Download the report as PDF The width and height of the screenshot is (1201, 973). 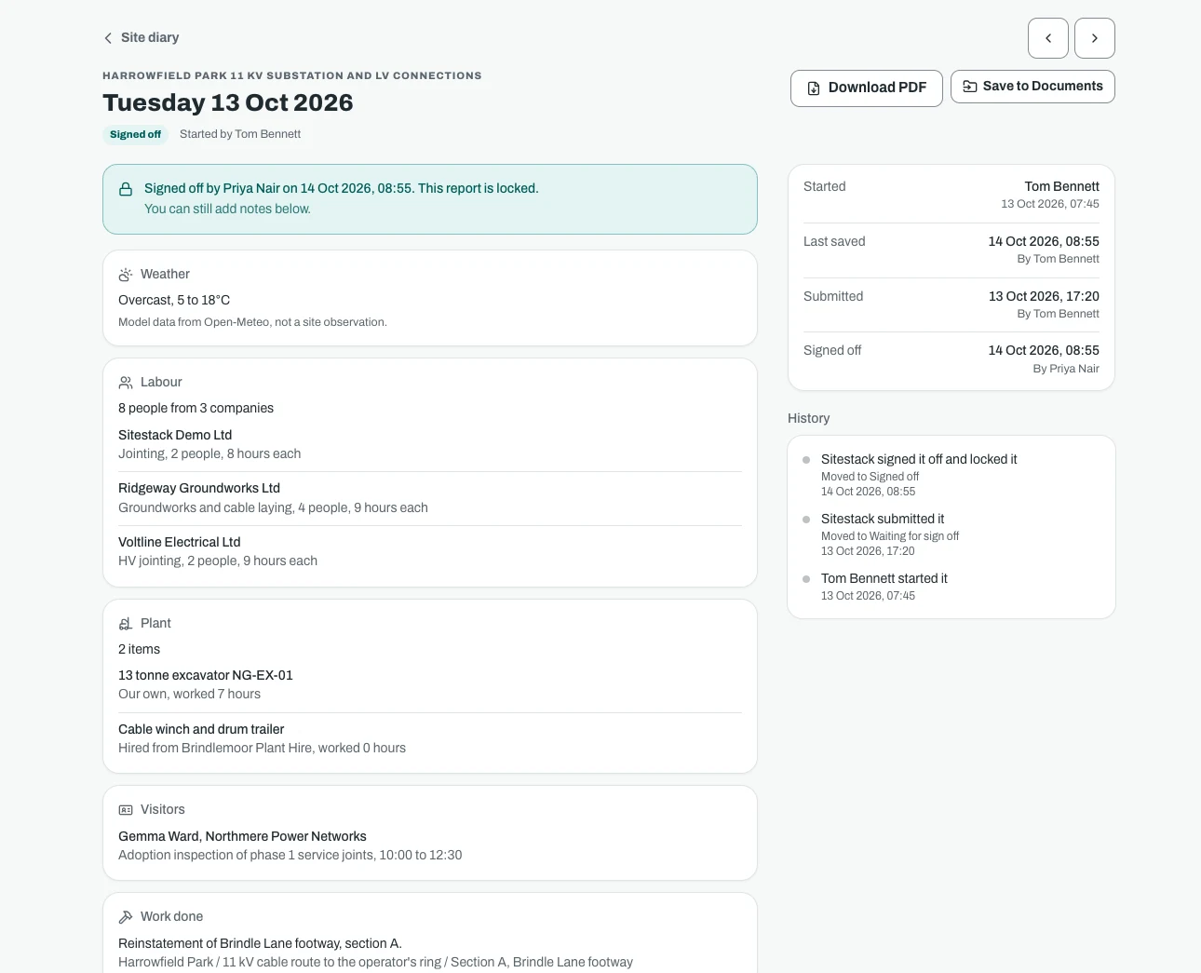click(x=867, y=88)
